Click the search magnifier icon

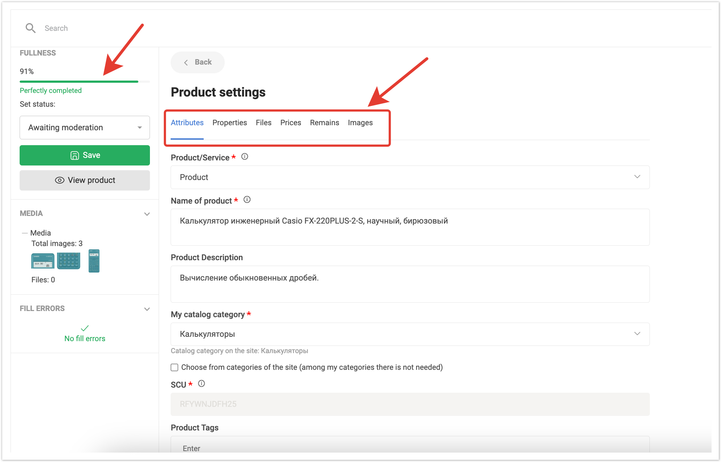[30, 28]
